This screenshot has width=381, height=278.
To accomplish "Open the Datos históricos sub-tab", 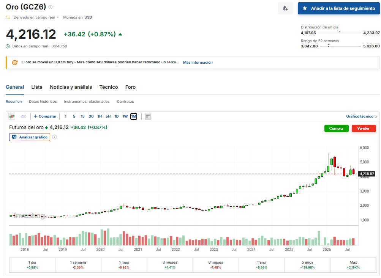I will point(43,102).
